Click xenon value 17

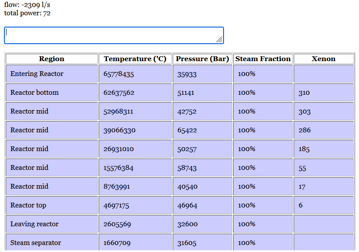pos(302,187)
